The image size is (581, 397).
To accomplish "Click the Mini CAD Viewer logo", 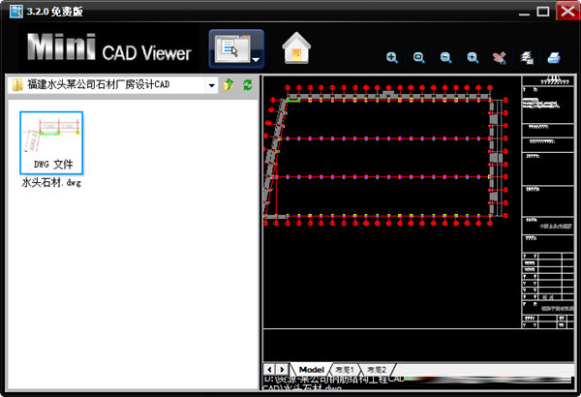I will 108,48.
